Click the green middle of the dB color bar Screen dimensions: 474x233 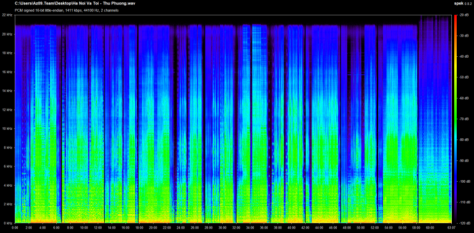coord(455,119)
